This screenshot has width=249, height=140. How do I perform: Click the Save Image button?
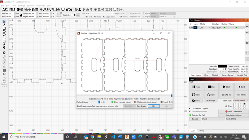[x=141, y=106]
